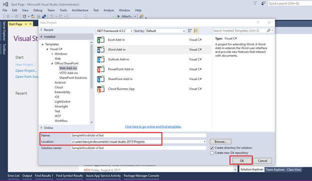Pin the Start Page tab
The height and width of the screenshot is (181, 312).
(25, 24)
